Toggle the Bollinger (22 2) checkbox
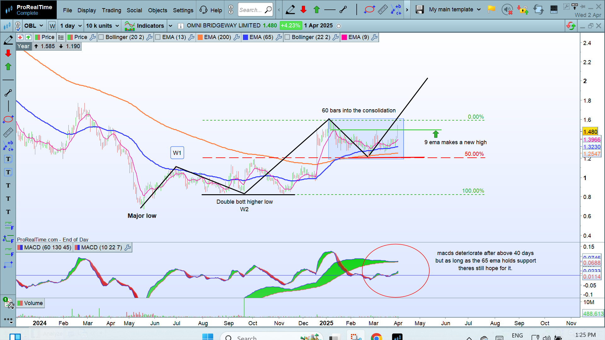The image size is (605, 340). coord(287,37)
